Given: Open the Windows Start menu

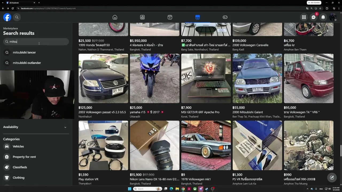Looking at the screenshot, I should click(x=130, y=189).
